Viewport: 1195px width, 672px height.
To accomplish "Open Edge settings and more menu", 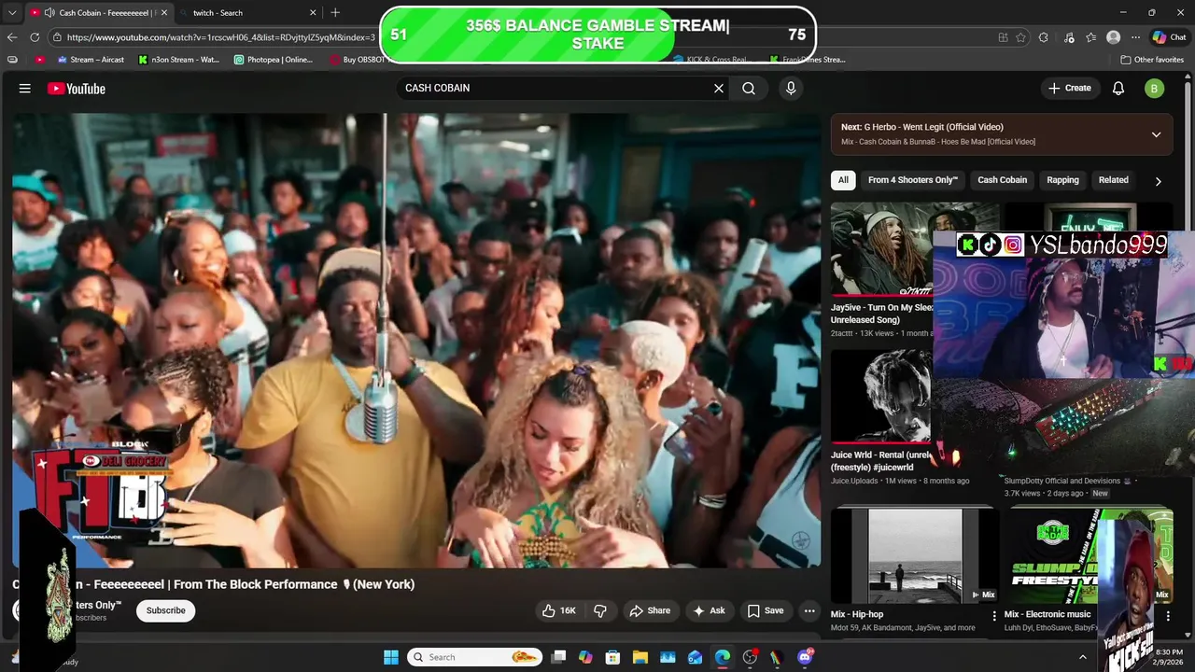I will click(1135, 37).
